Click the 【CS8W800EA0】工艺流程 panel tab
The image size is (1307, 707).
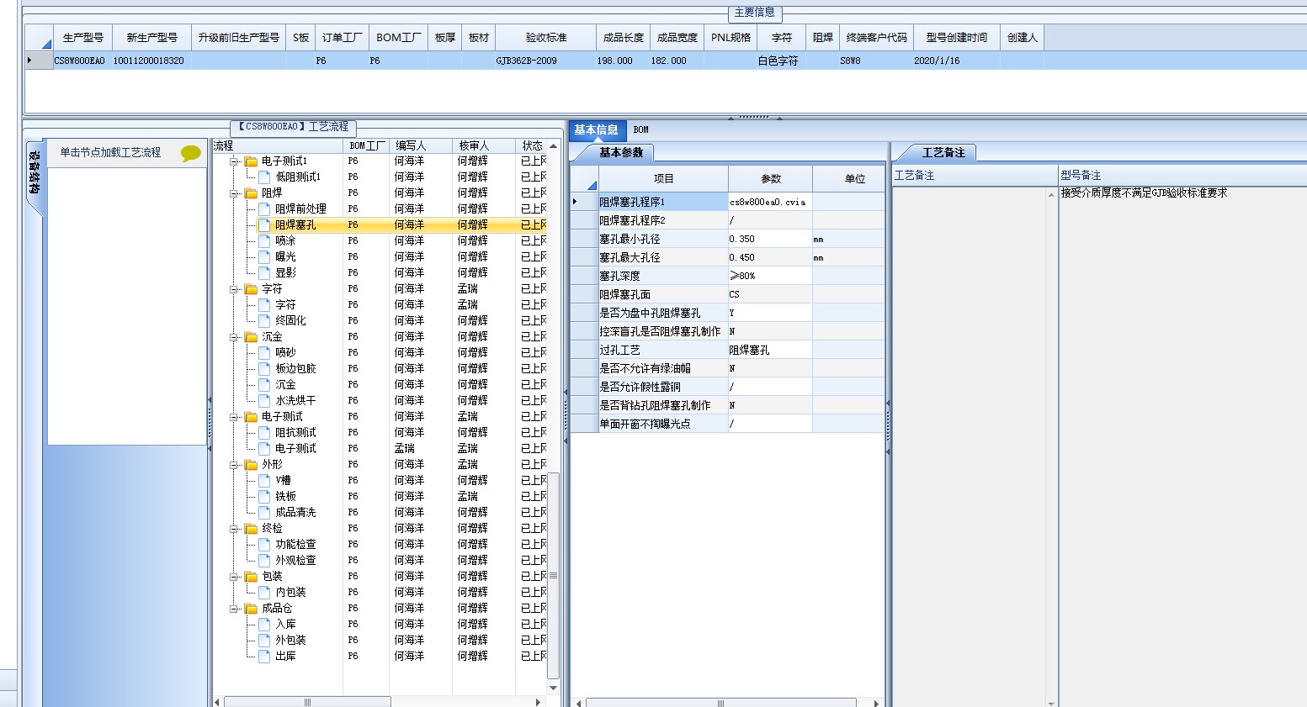[x=293, y=127]
